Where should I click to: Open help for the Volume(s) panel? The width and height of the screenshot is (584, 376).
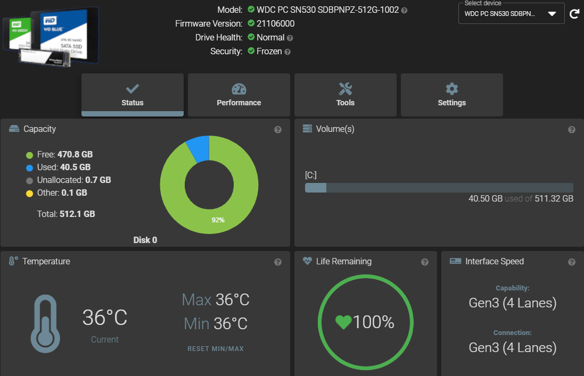572,129
